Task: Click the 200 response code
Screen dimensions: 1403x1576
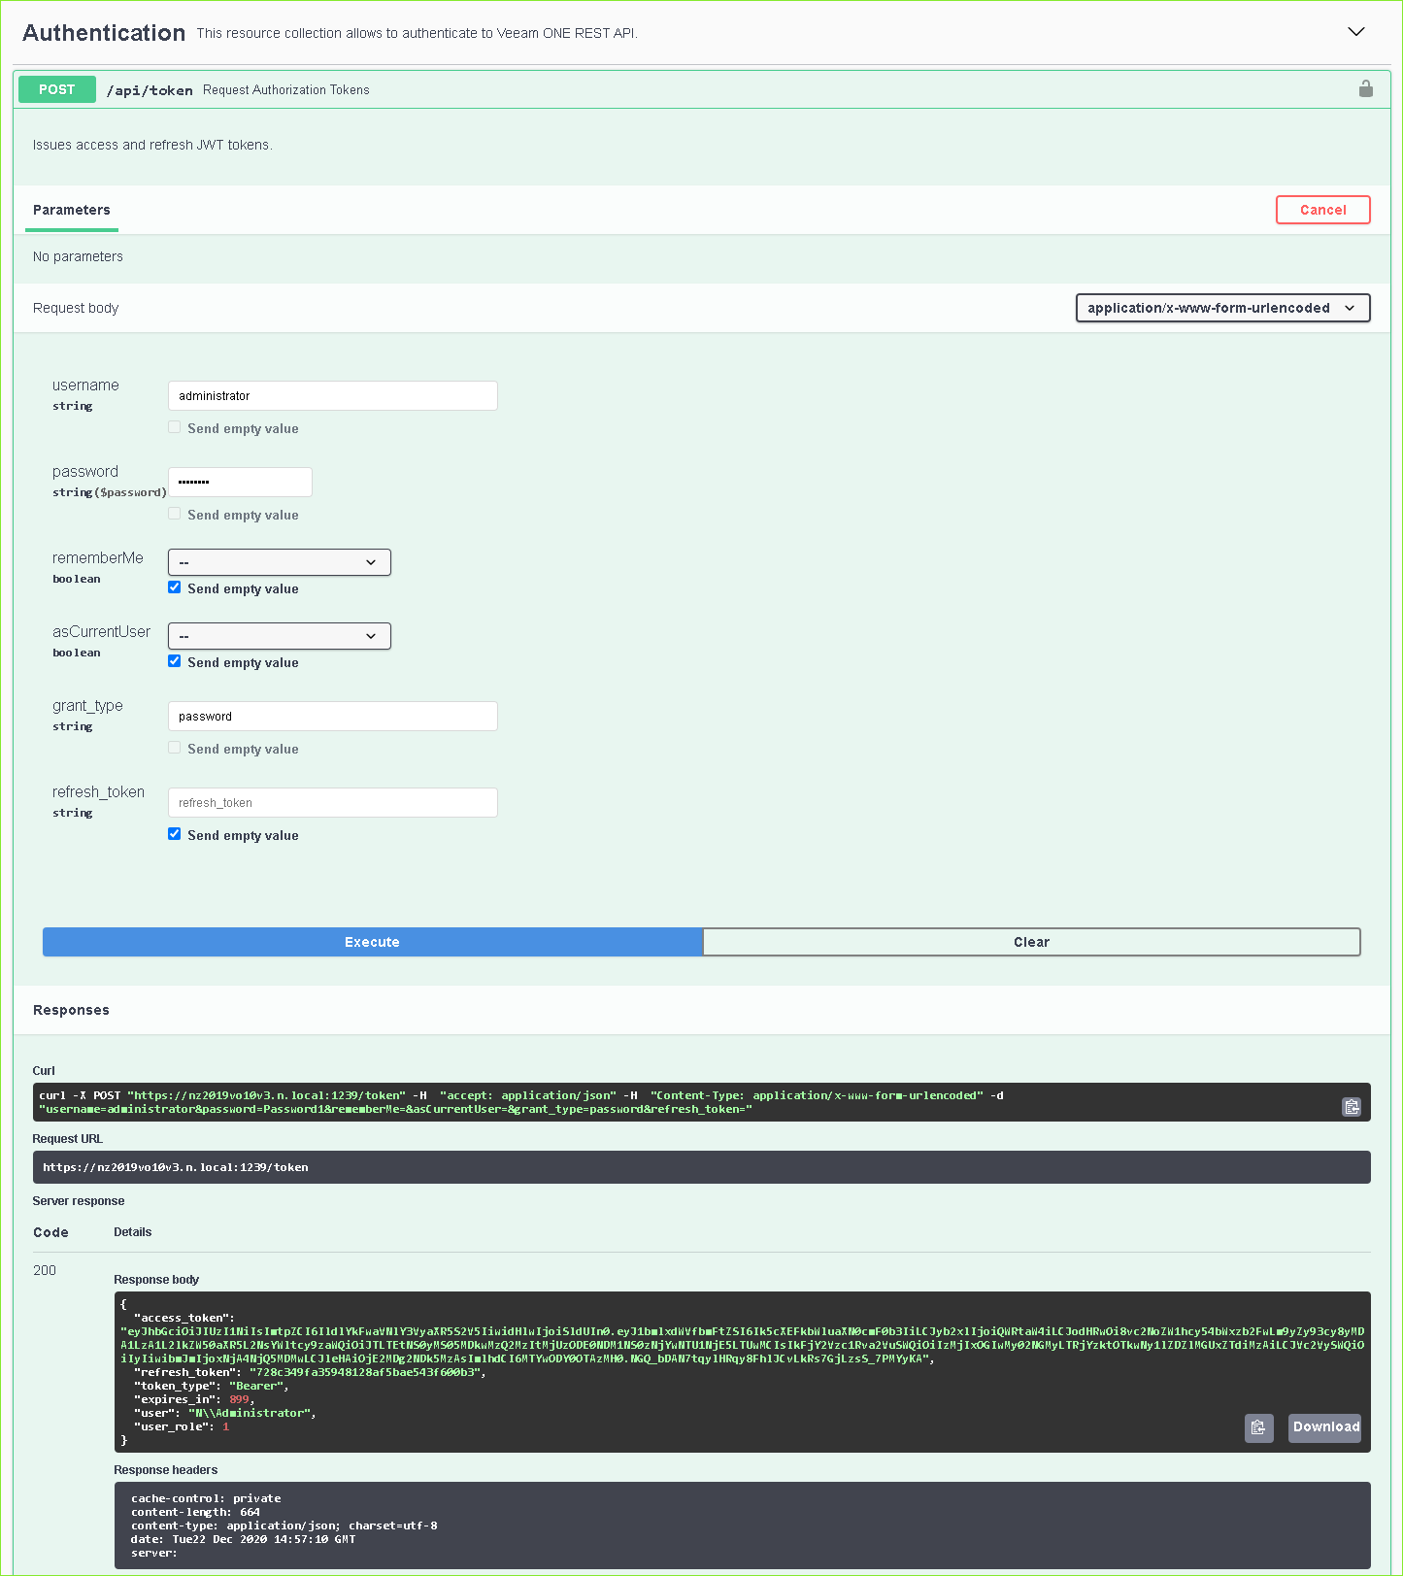Action: (x=45, y=1270)
